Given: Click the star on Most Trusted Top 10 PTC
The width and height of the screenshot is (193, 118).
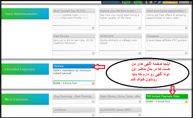Looking at the screenshot, I should (x=93, y=28).
